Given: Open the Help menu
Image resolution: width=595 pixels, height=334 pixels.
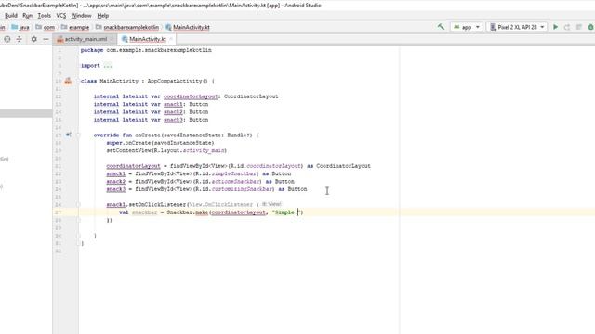Looking at the screenshot, I should 103,16.
